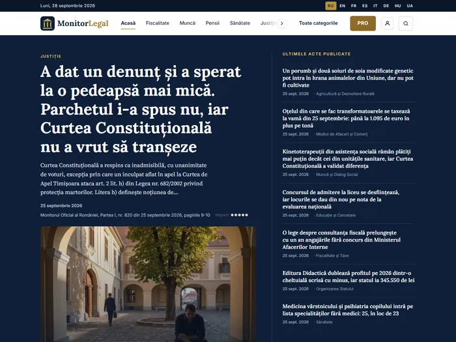456x342 pixels.
Task: Click Mediul de Afaceri și Comerț tag
Action: [342, 134]
